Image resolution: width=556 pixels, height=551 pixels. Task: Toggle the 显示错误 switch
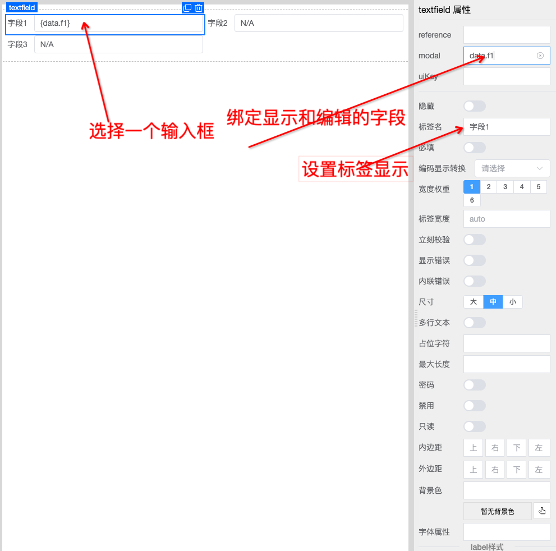tap(475, 260)
